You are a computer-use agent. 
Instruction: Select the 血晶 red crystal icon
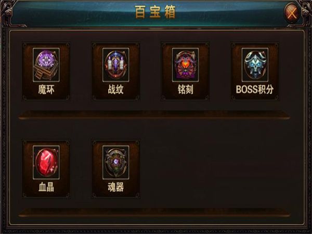[x=46, y=162]
